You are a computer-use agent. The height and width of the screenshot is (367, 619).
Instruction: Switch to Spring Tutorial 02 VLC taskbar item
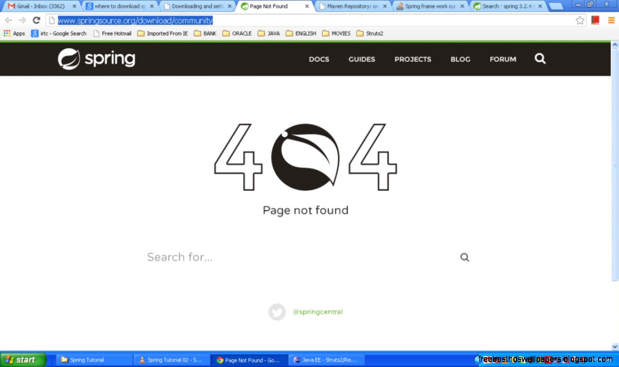pos(171,360)
